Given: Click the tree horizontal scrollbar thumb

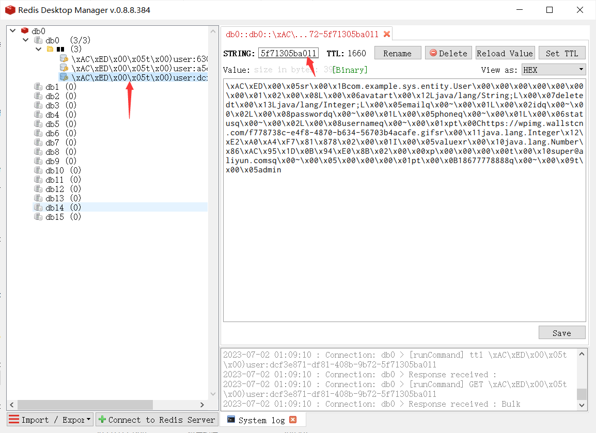Looking at the screenshot, I should 85,405.
